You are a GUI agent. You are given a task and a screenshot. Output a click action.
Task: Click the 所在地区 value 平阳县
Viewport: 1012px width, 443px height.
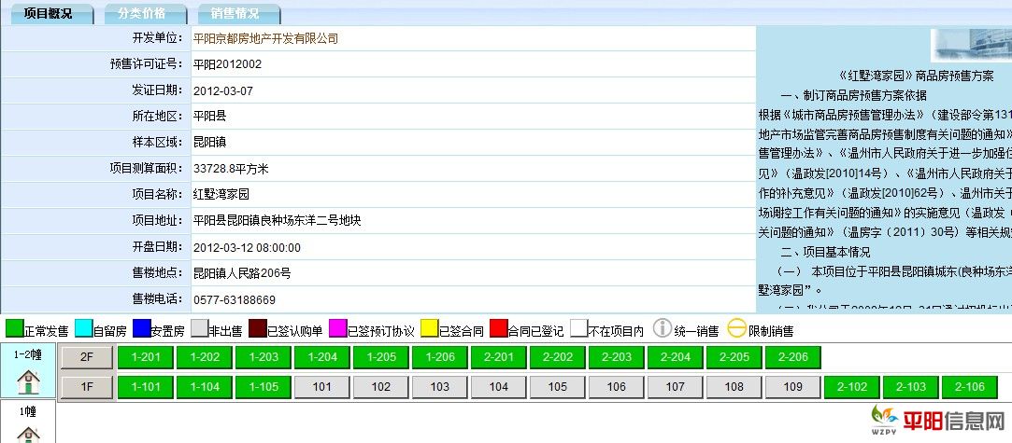tap(209, 117)
